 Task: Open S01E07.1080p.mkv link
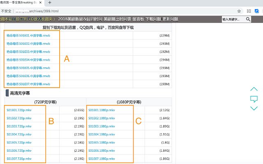tap(102, 159)
